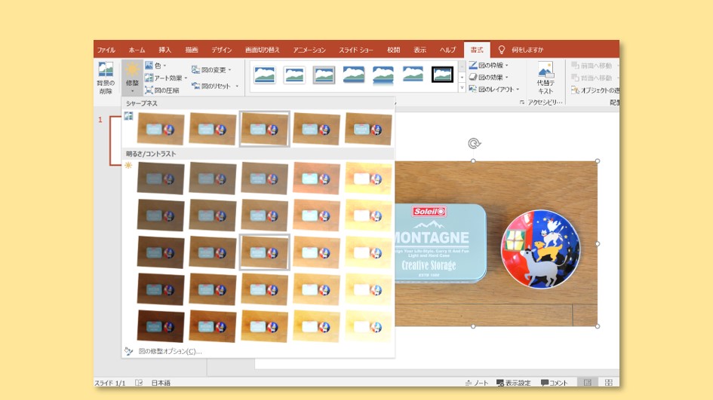The height and width of the screenshot is (400, 713).
Task: Choose the darkest bottom-left brightness/contrast preset
Action: (161, 325)
